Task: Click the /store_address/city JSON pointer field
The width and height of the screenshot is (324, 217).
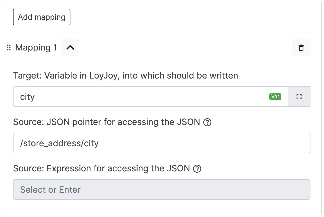Action: coord(161,143)
